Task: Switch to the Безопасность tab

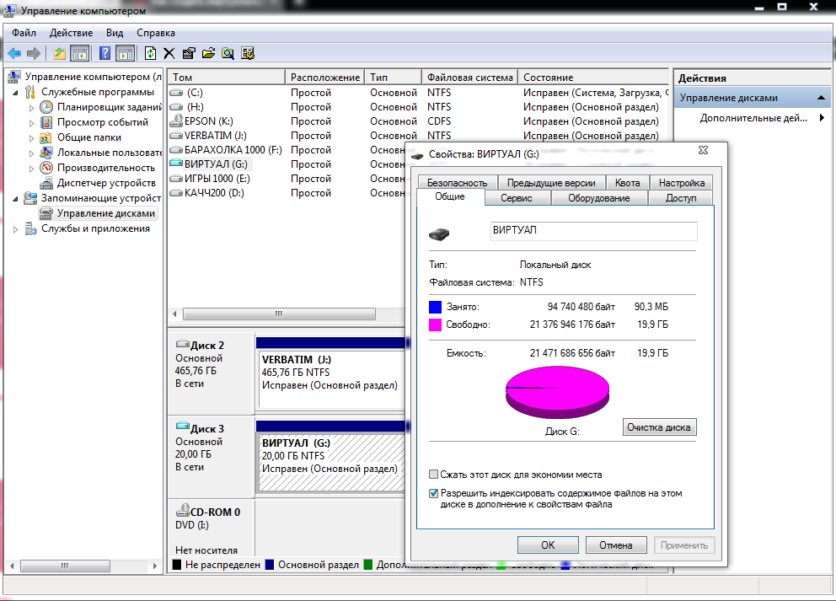Action: [x=458, y=182]
